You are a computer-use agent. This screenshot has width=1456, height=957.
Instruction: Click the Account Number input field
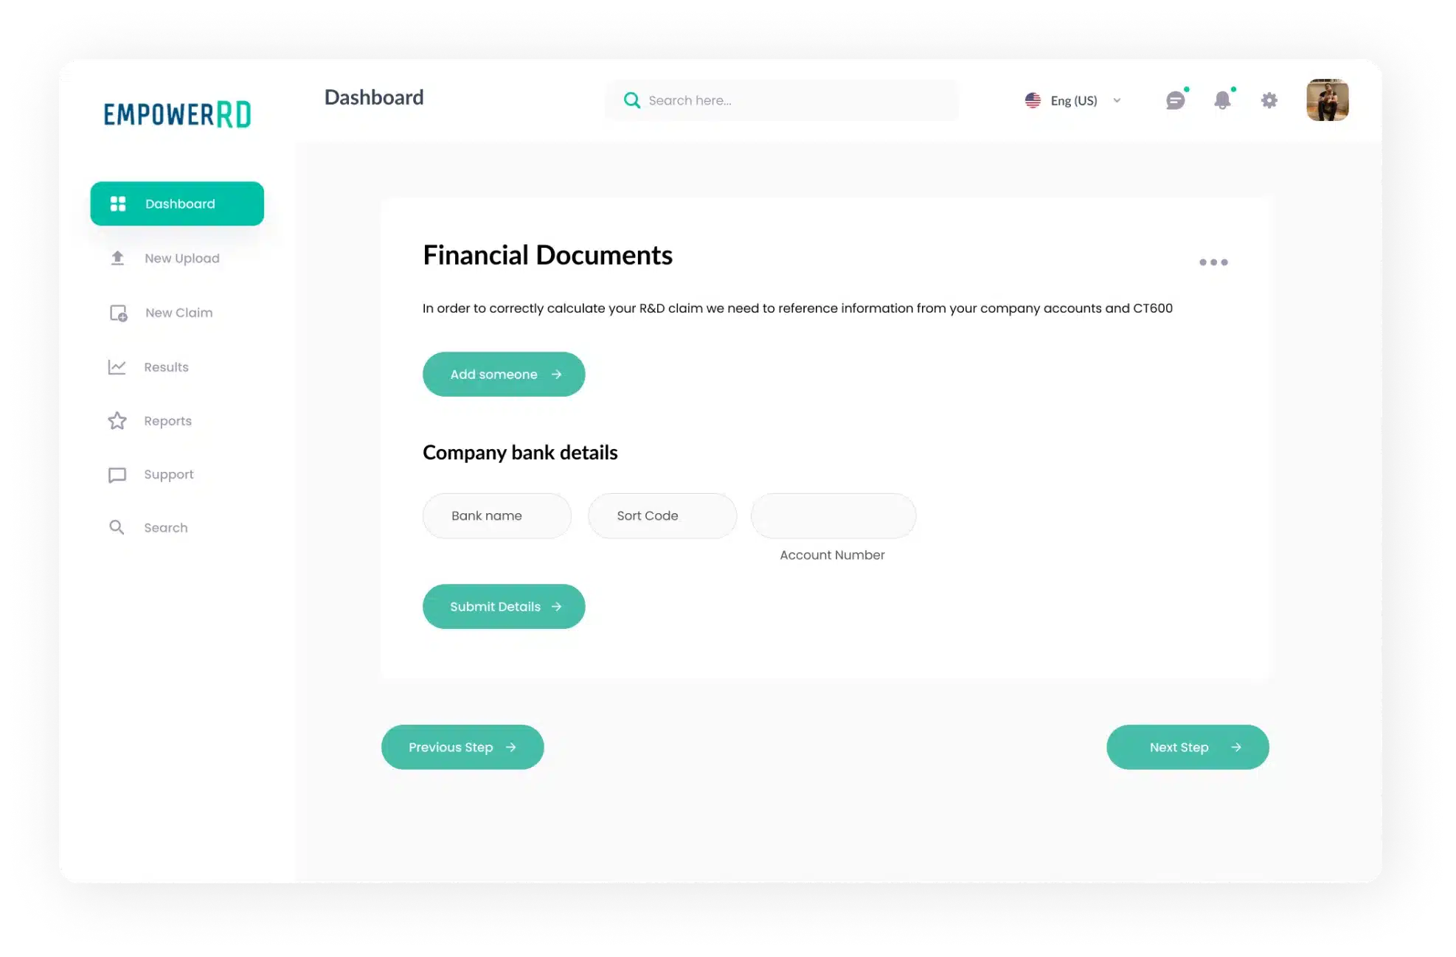(x=833, y=515)
